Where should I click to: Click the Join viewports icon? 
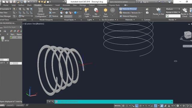(x=50, y=13)
